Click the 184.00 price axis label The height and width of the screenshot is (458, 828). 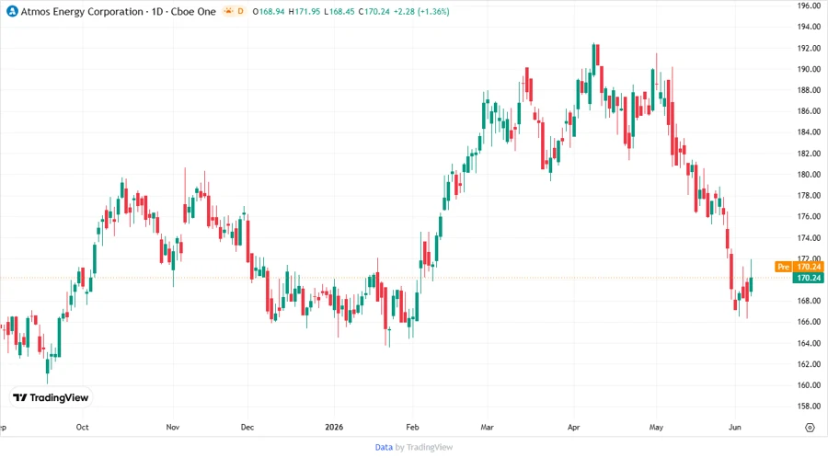(x=809, y=132)
